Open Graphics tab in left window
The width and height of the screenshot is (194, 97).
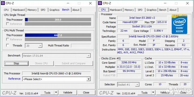pos(54,10)
